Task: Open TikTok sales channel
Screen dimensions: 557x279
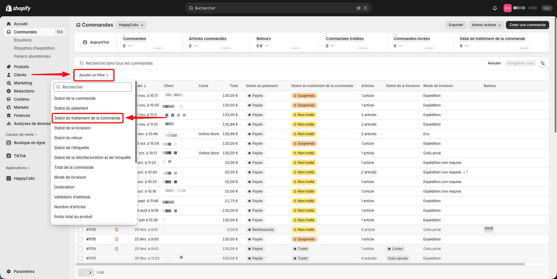Action: click(x=20, y=156)
